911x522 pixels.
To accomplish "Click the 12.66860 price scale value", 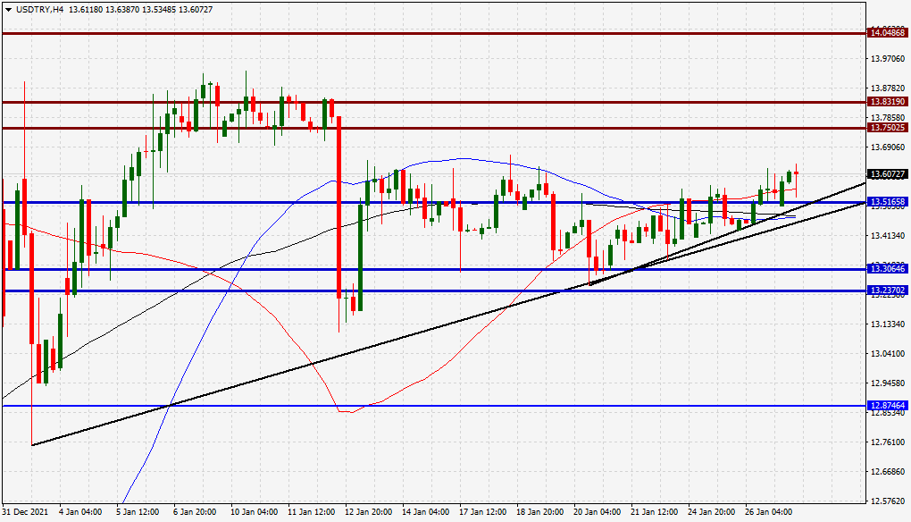I will (x=888, y=471).
